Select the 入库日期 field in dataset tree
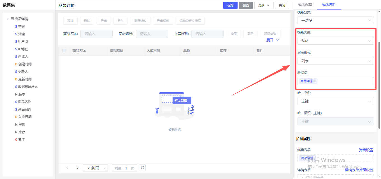Viewport: 381px width, 179px height. coord(25,117)
